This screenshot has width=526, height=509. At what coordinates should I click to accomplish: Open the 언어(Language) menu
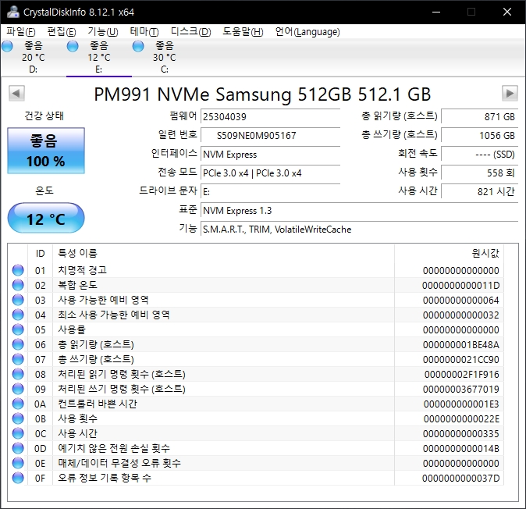click(307, 32)
